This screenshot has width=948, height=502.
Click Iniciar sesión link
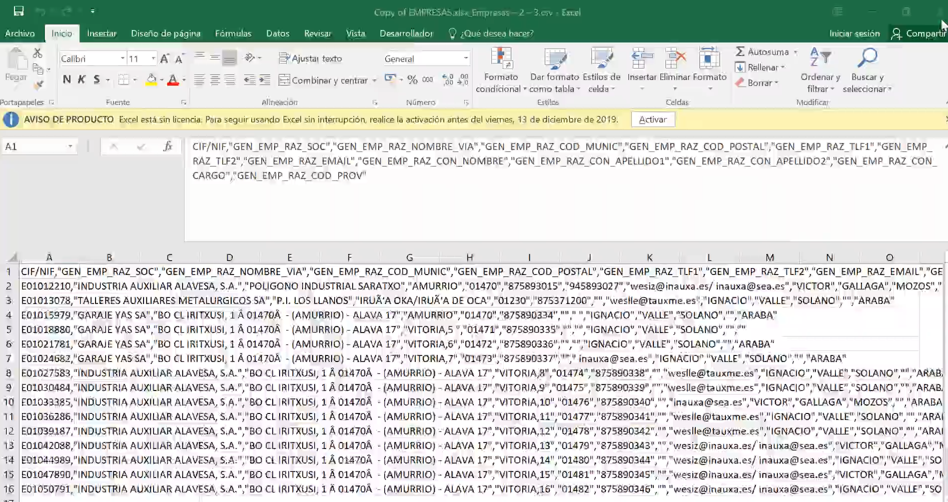pyautogui.click(x=854, y=33)
